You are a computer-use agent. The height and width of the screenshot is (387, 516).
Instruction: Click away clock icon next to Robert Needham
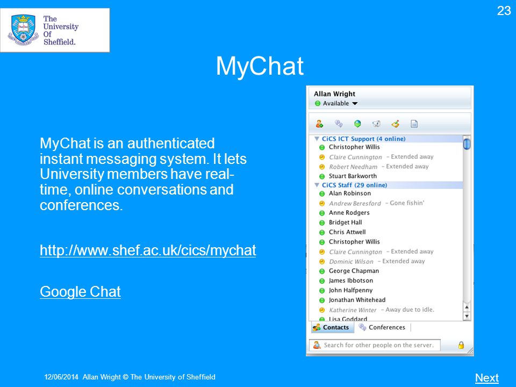pos(322,167)
